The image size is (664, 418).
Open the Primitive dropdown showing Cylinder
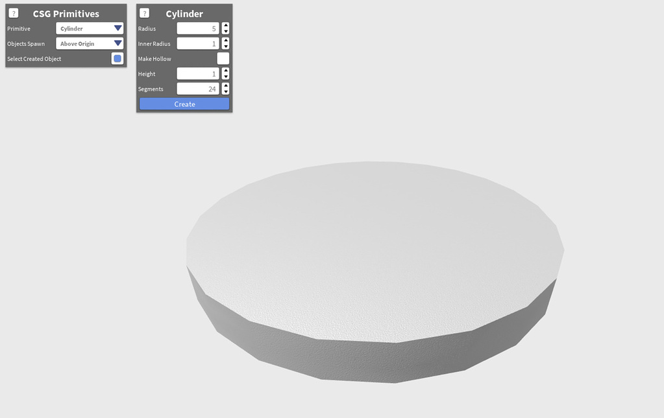[x=89, y=28]
